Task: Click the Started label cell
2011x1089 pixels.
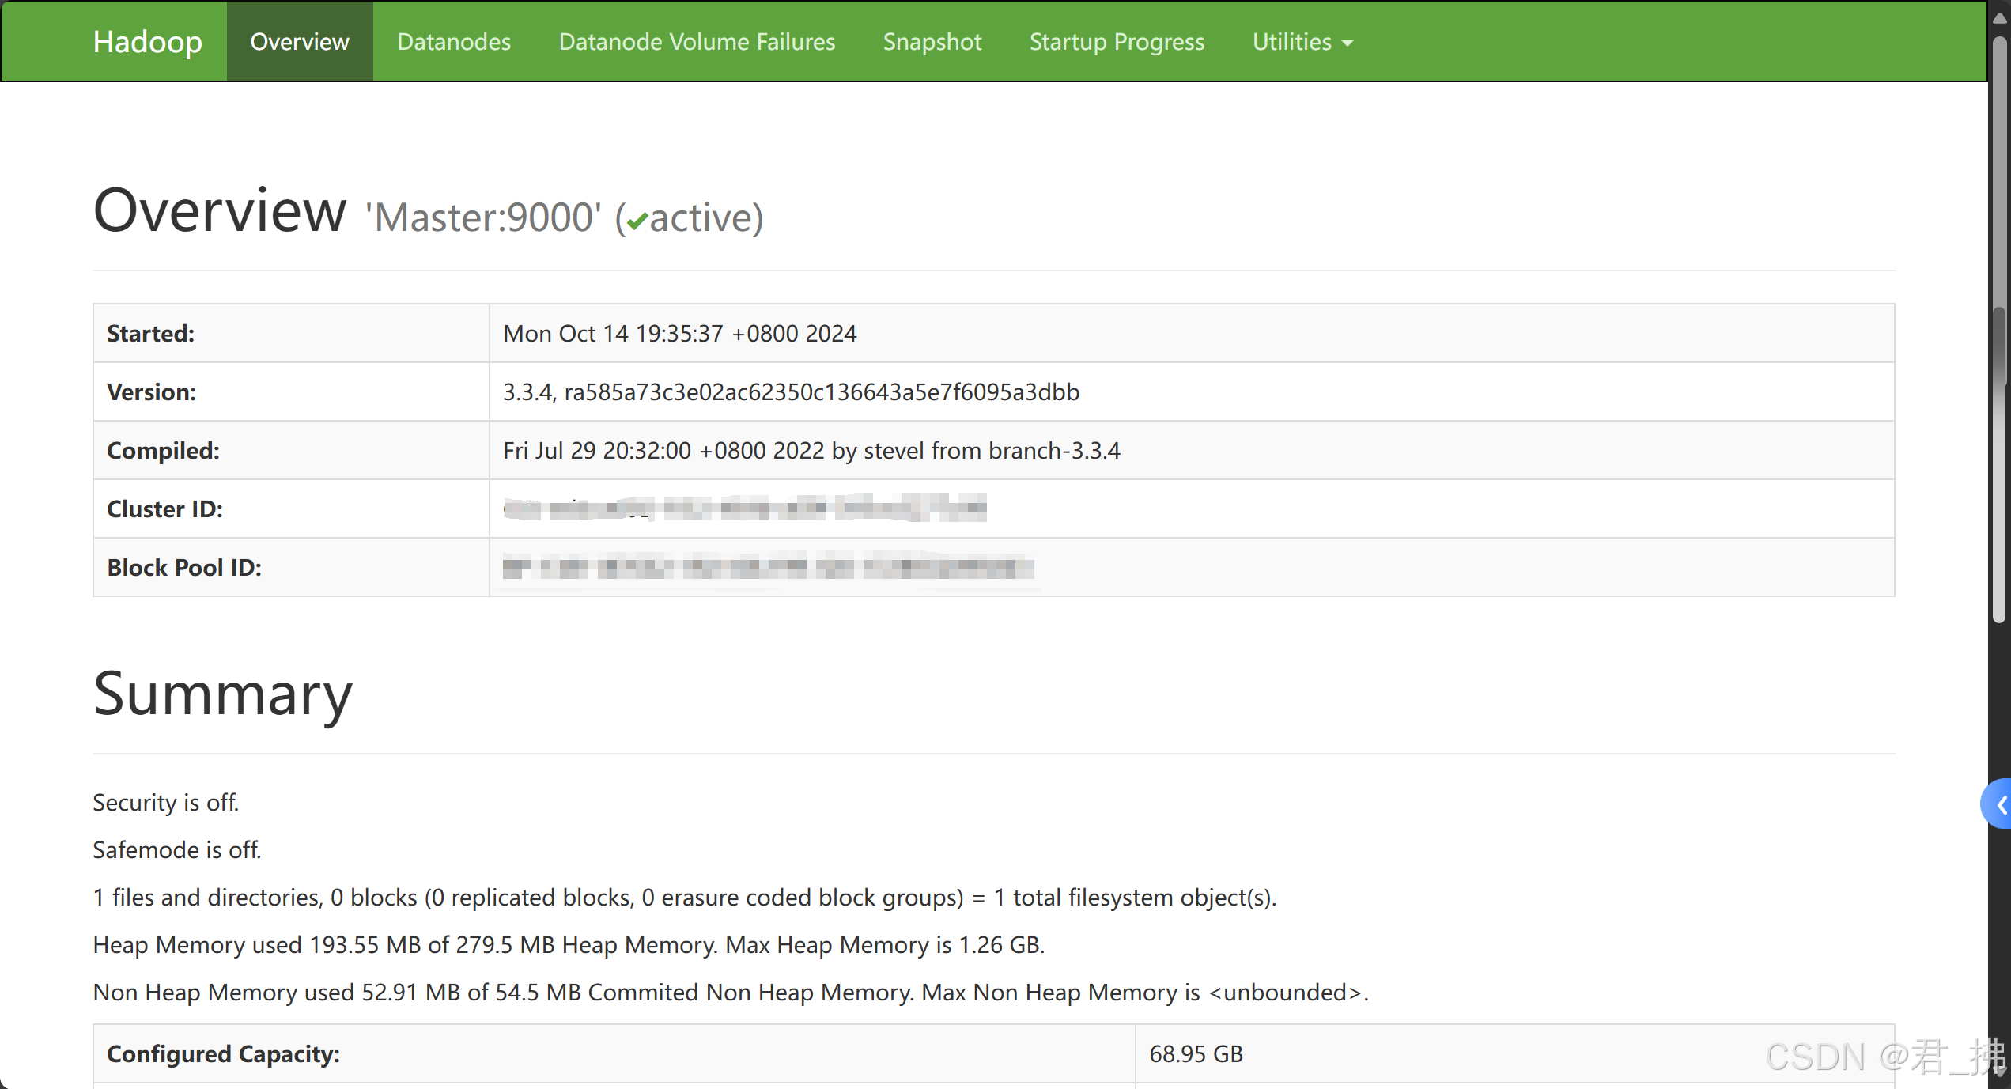Action: tap(291, 334)
